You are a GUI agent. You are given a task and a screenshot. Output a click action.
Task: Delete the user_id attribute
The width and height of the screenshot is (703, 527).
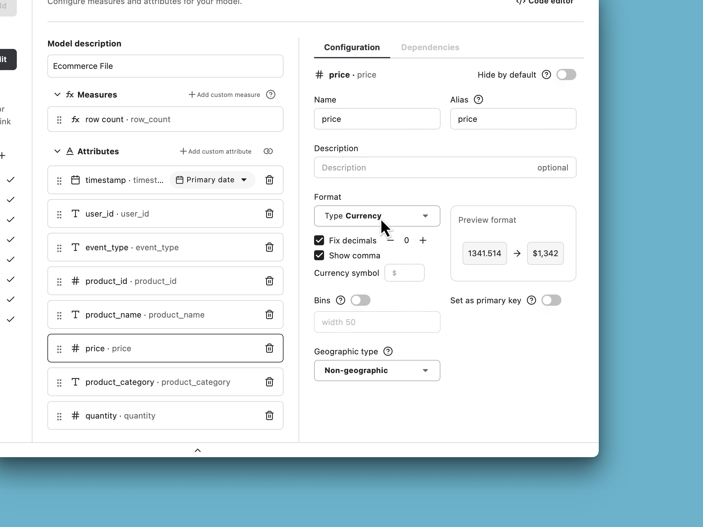[x=269, y=213]
